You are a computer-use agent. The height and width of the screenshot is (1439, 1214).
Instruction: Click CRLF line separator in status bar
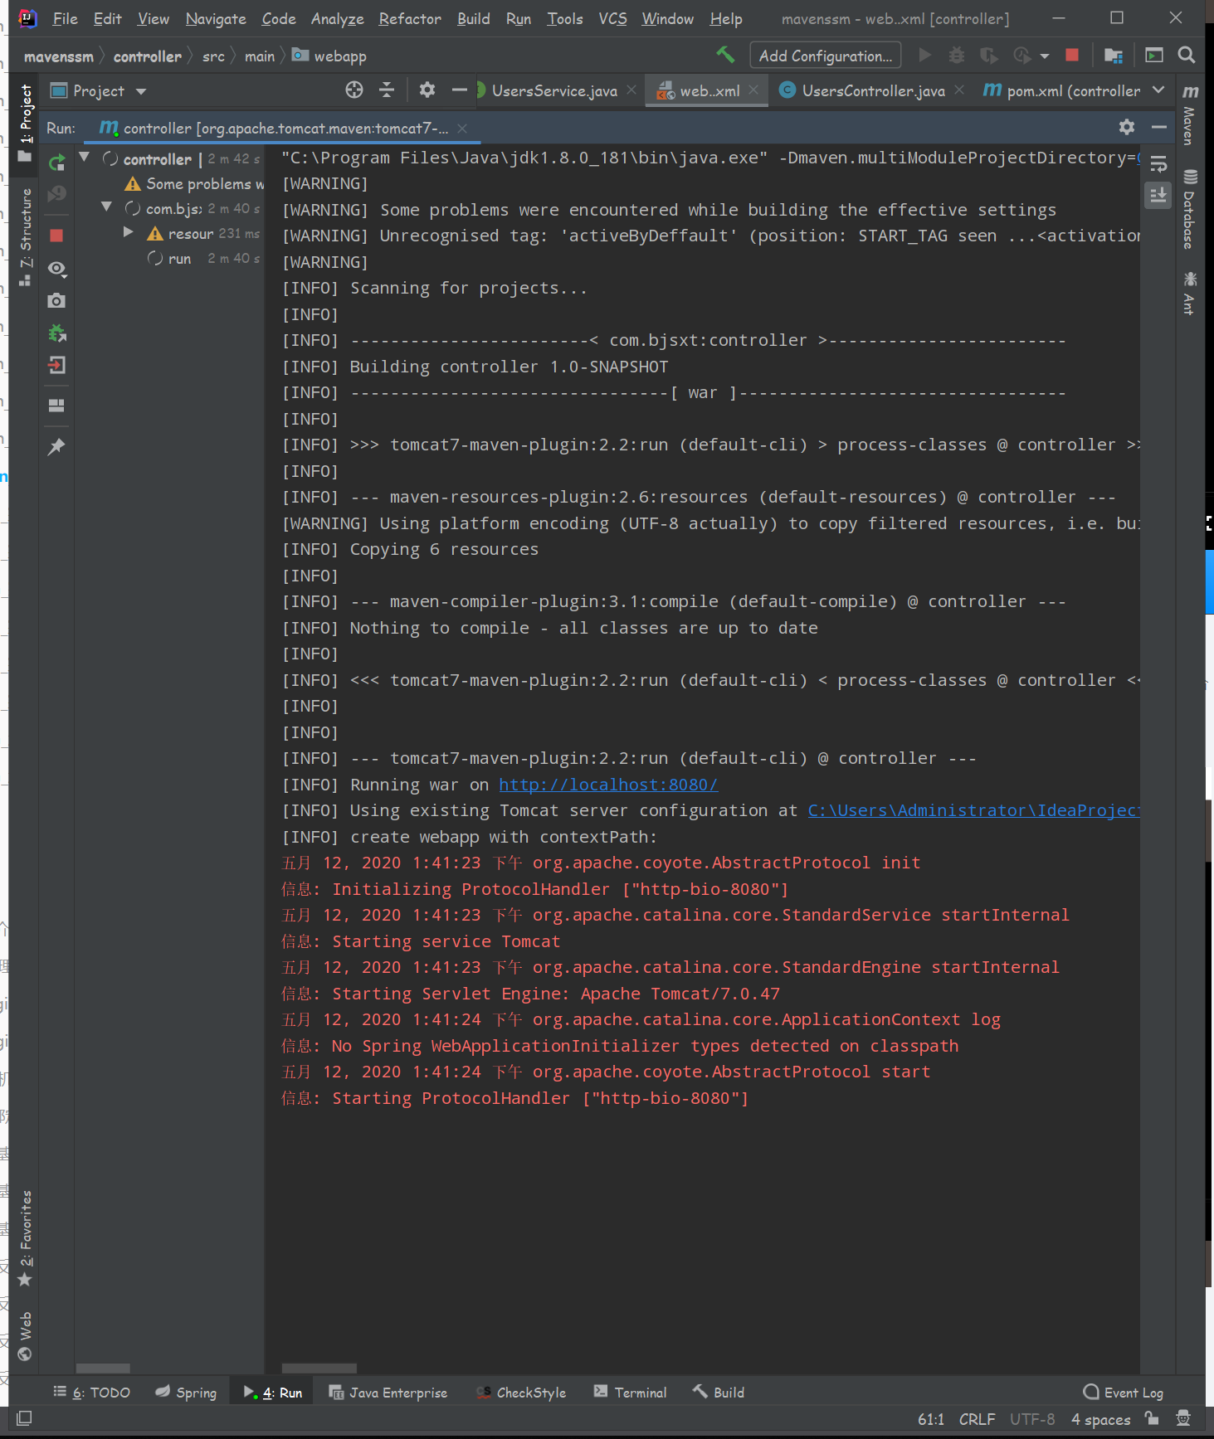[977, 1419]
